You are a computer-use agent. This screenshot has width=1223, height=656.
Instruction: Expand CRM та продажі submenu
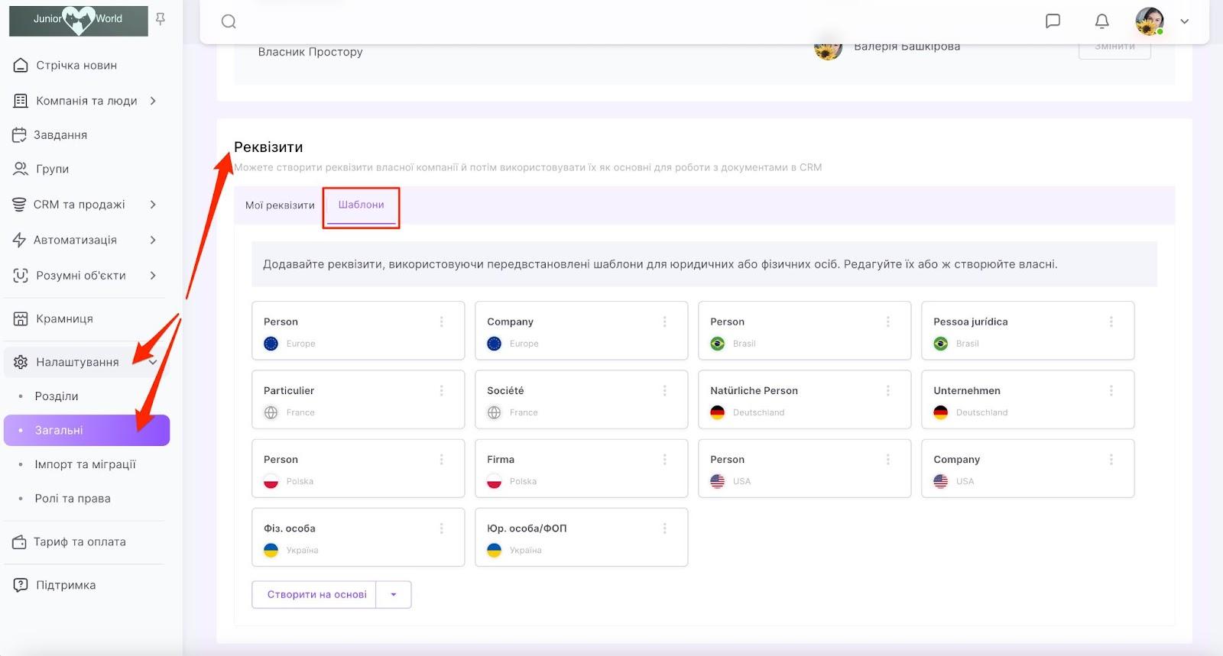click(x=153, y=205)
